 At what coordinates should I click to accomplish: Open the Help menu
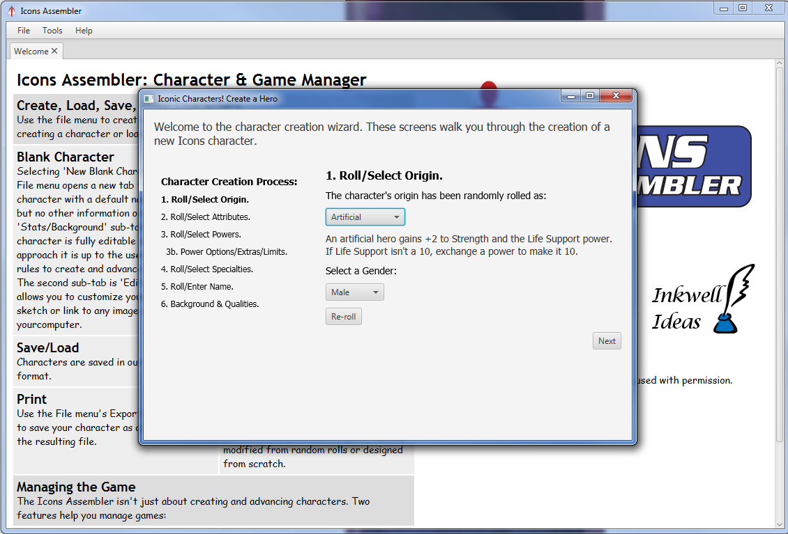[x=84, y=31]
